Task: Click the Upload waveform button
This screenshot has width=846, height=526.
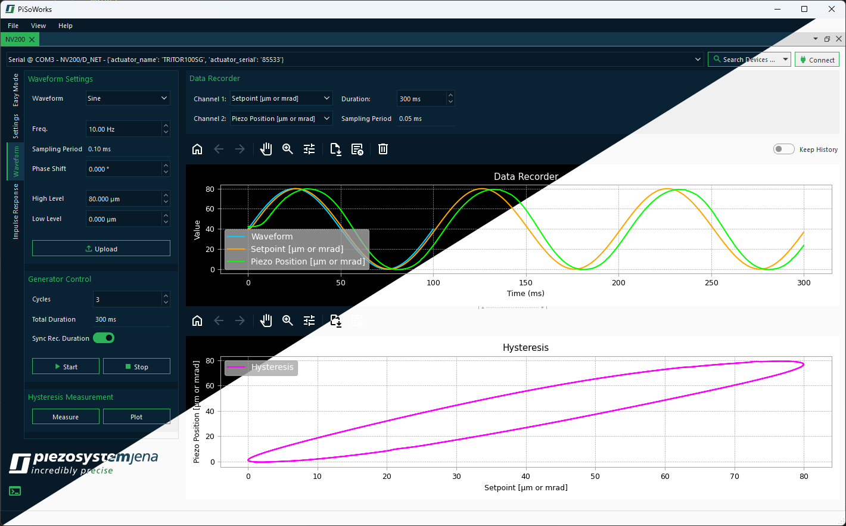Action: pyautogui.click(x=101, y=248)
